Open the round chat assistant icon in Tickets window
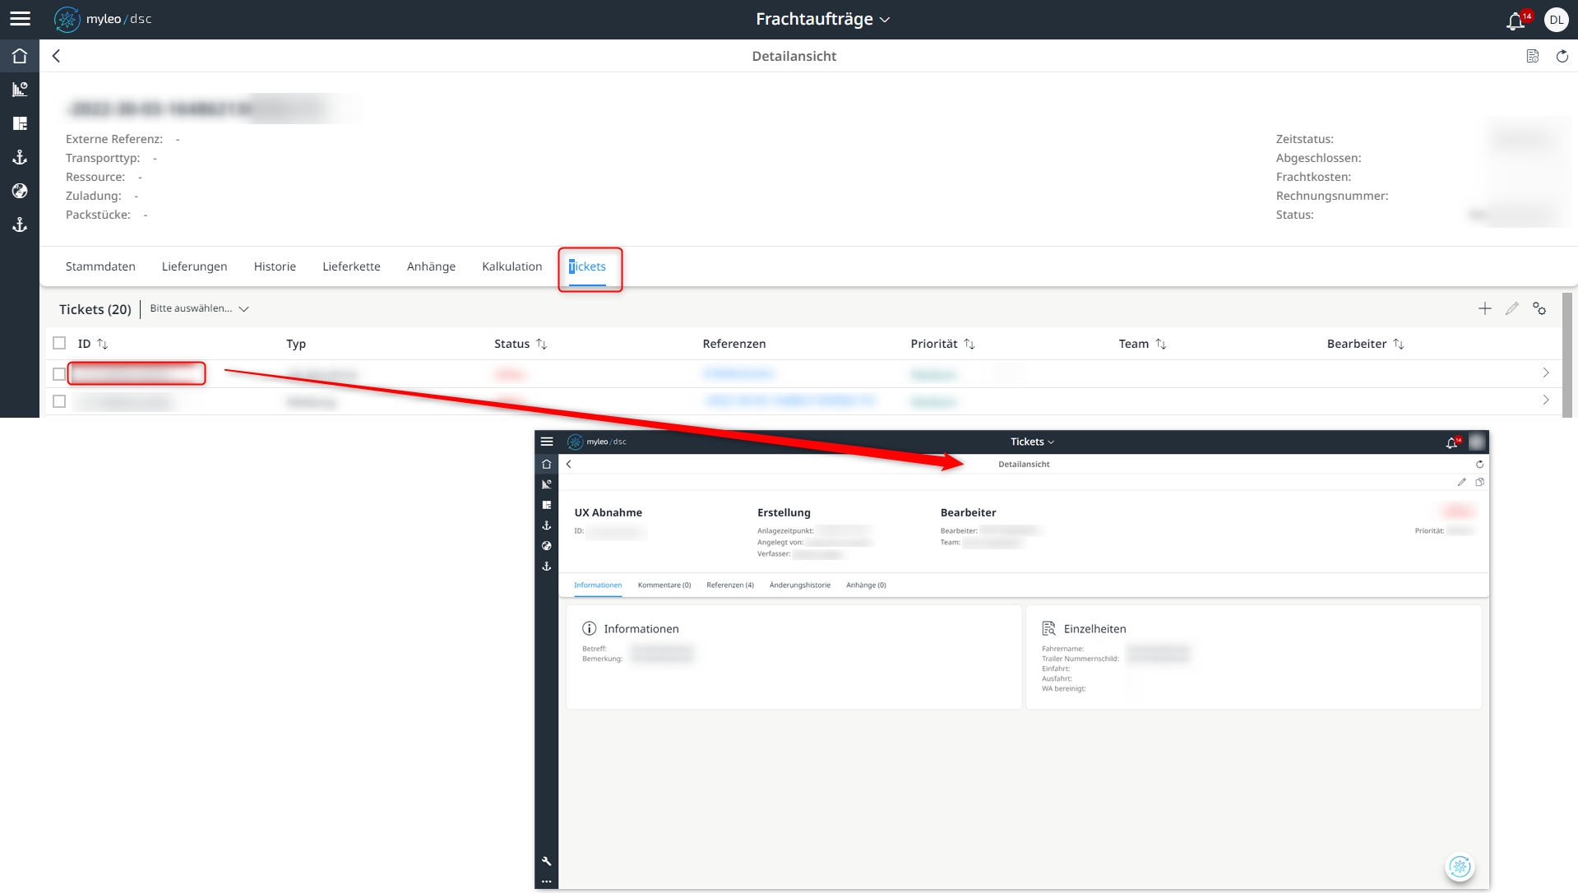Screen dimensions: 1578x893 [1460, 867]
